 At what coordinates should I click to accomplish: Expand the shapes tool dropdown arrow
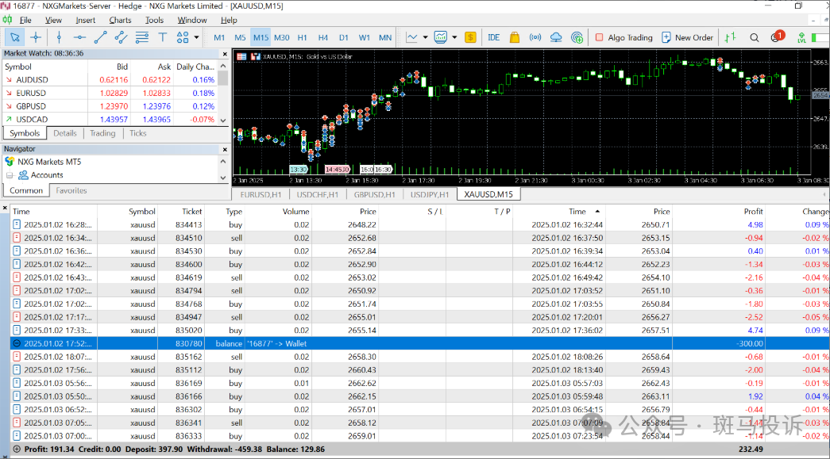[x=196, y=37]
